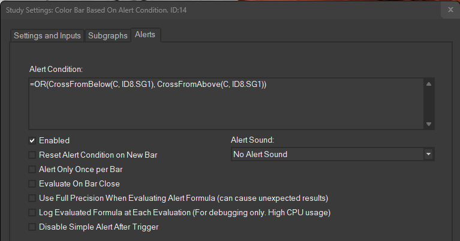Screen dimensions: 460x241
Task: Switch to Settings and Inputs tab
Action: 47,35
